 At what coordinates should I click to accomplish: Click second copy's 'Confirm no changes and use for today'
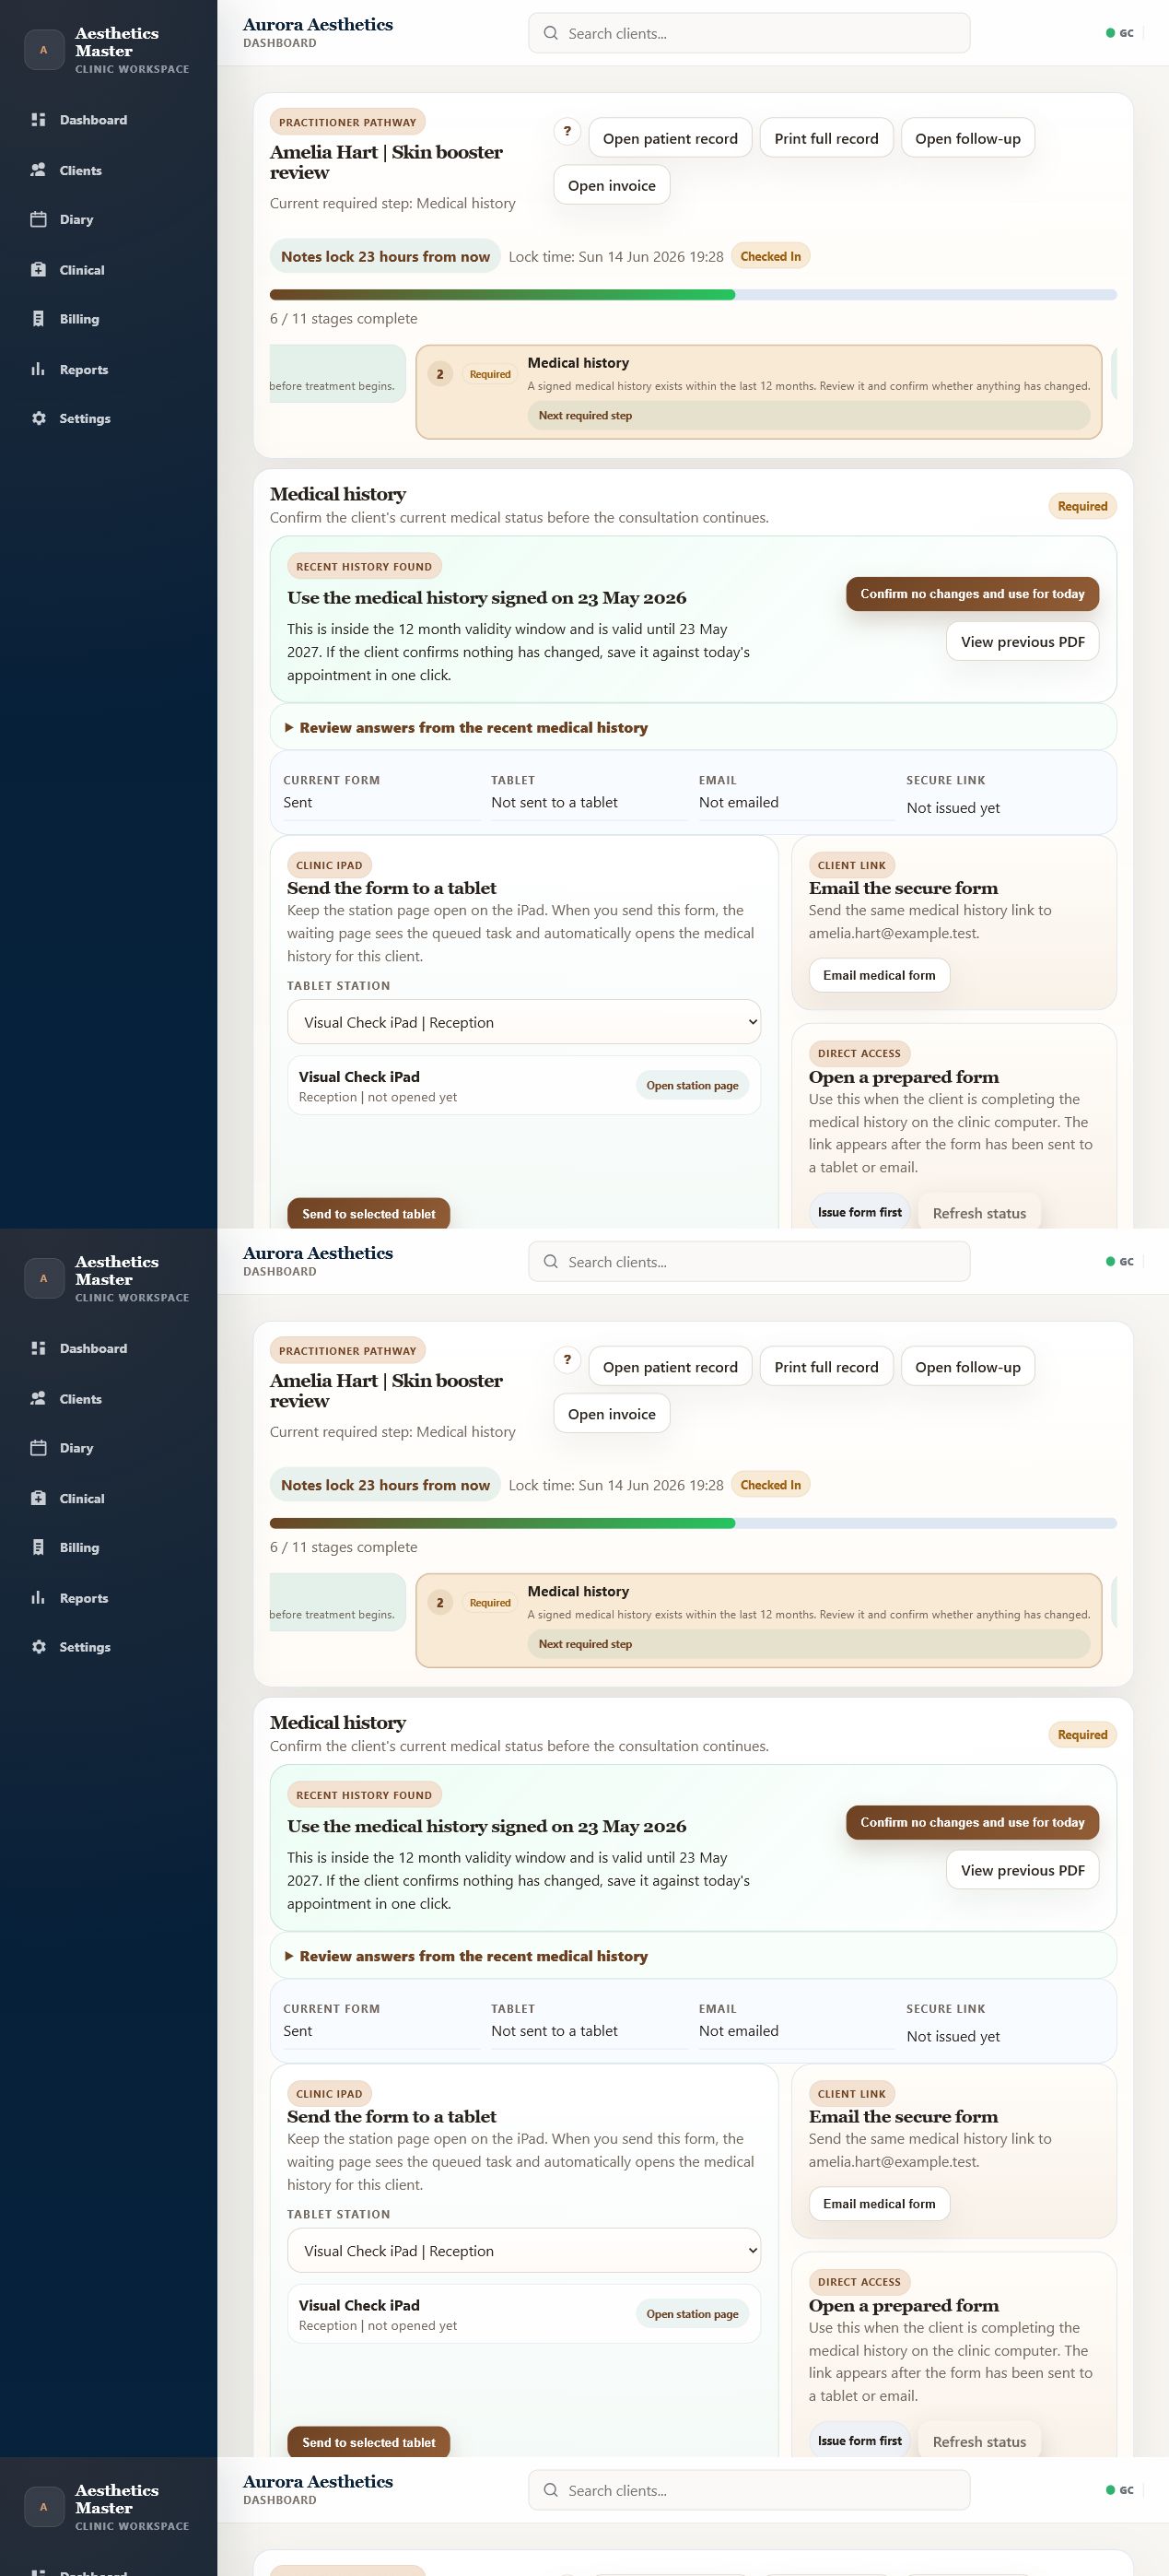972,1822
